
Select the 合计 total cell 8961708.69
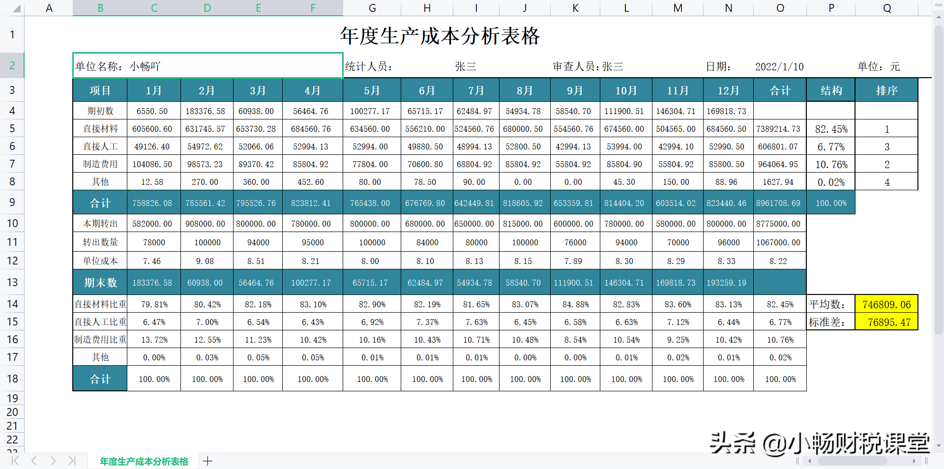(779, 202)
